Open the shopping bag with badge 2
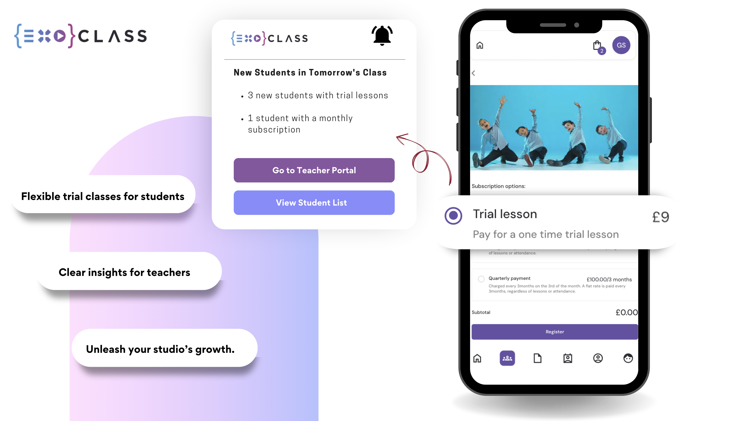The height and width of the screenshot is (421, 742). tap(596, 47)
